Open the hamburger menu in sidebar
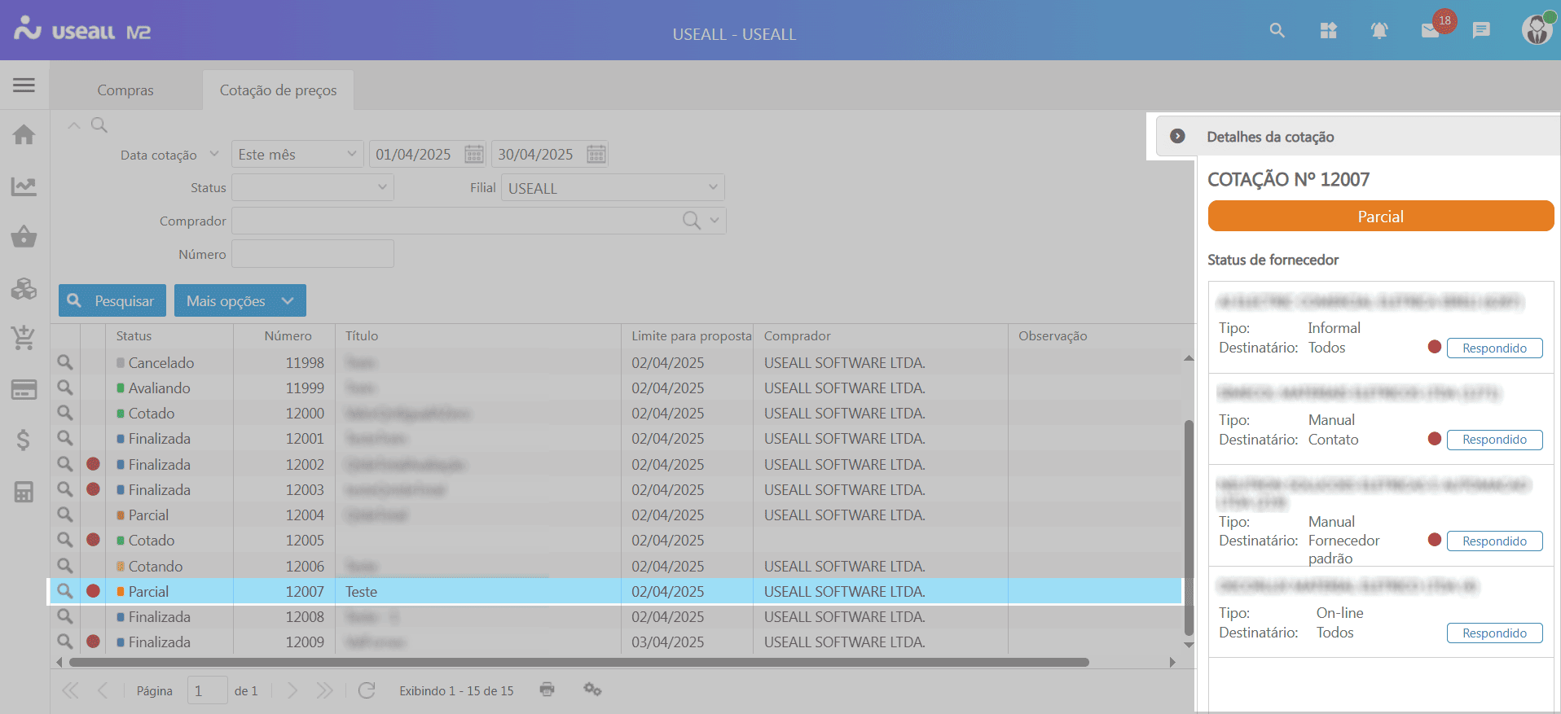Viewport: 1561px width, 714px height. point(24,85)
